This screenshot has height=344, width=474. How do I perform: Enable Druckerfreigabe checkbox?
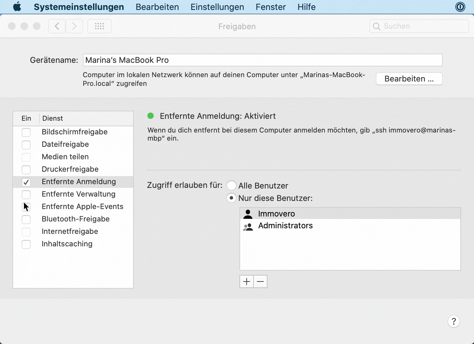pos(26,170)
